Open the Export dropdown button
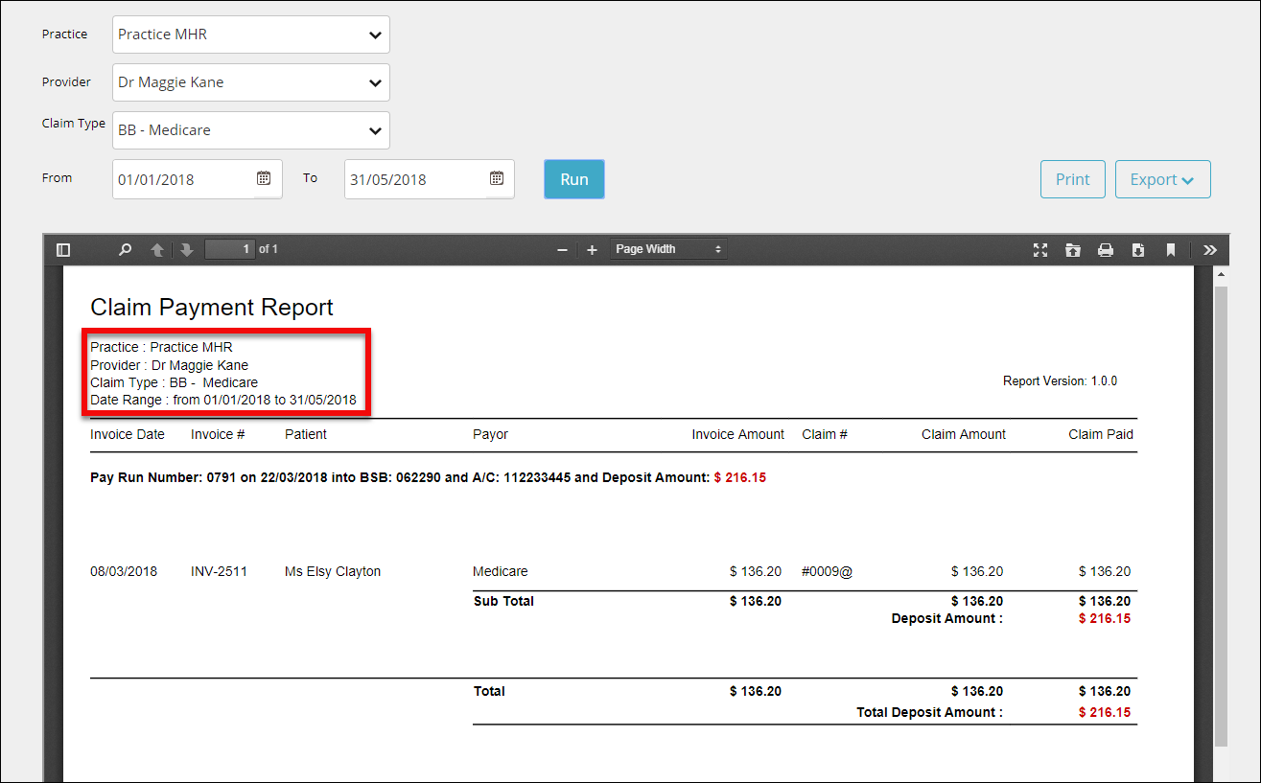Screen dimensions: 1261x783 (x=1163, y=179)
